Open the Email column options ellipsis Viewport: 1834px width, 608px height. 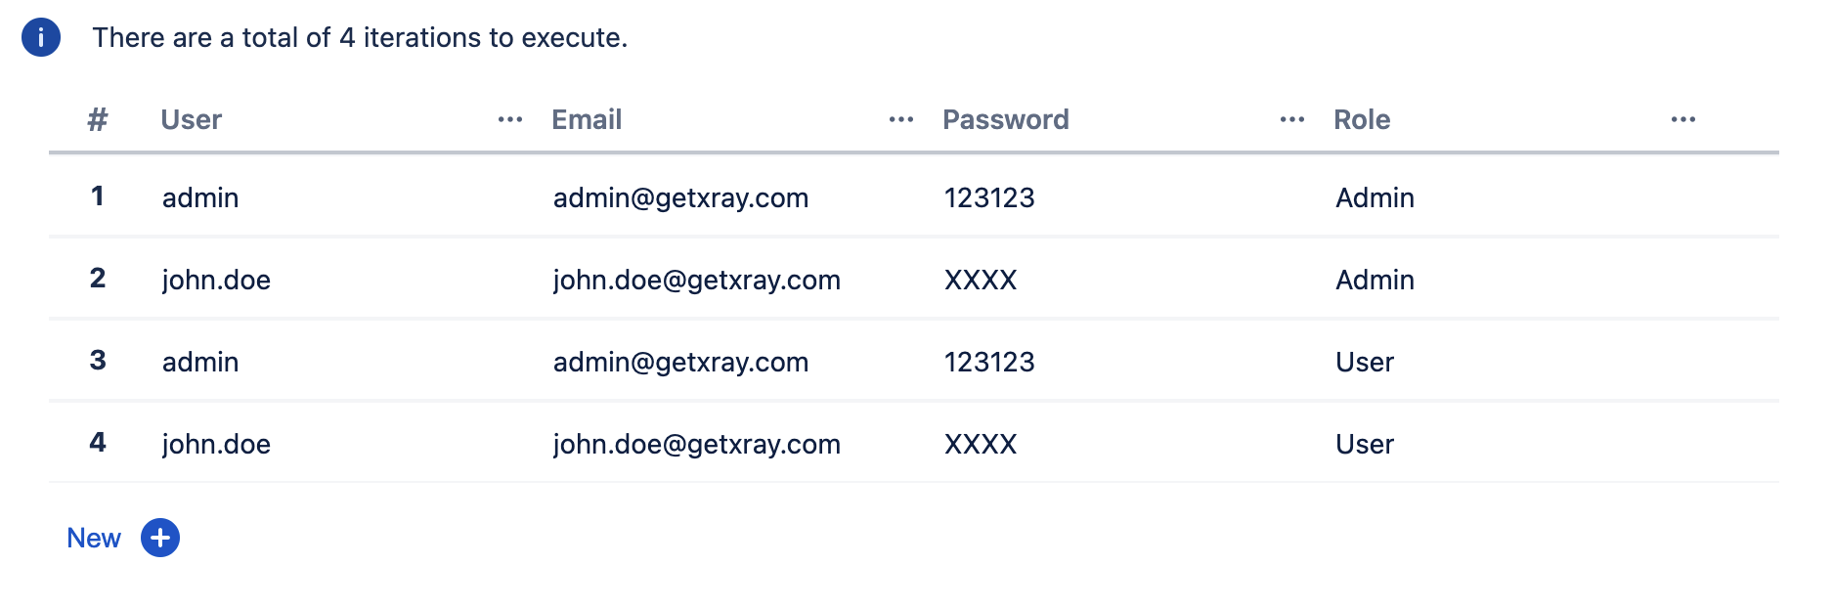click(901, 119)
